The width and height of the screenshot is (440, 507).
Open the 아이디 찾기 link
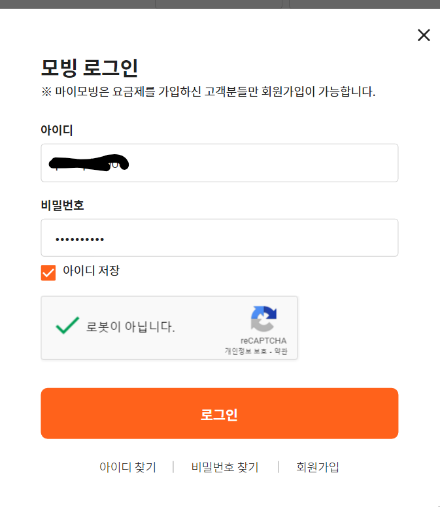point(127,467)
